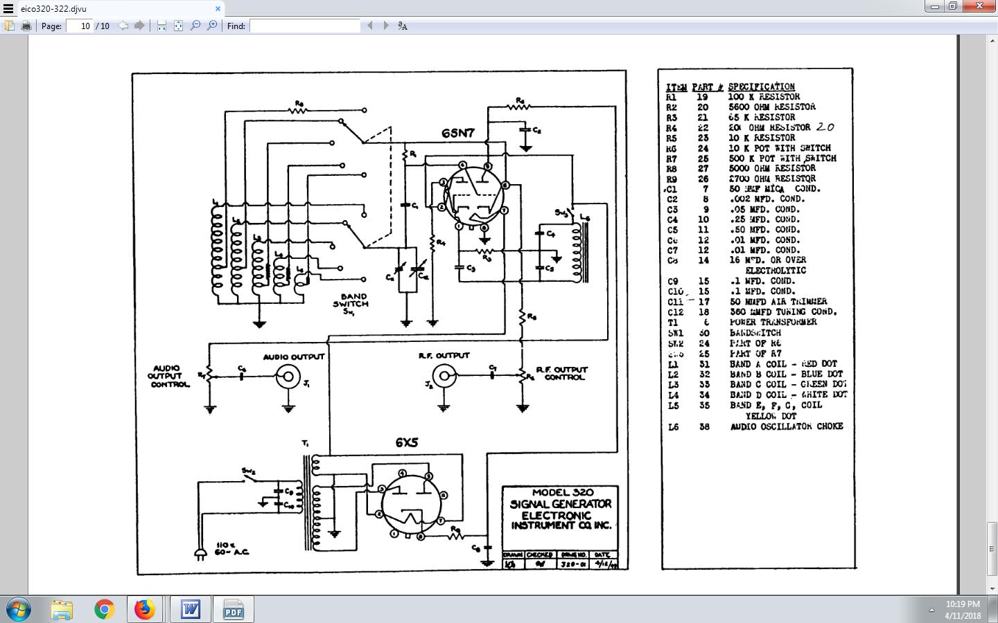Screen dimensions: 998x623
Task: Switch to Word in the taskbar
Action: click(x=189, y=609)
